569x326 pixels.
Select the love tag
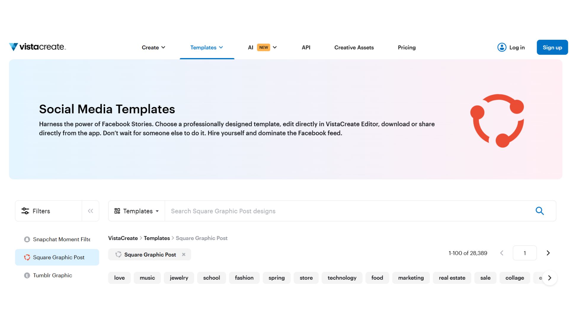pos(119,278)
